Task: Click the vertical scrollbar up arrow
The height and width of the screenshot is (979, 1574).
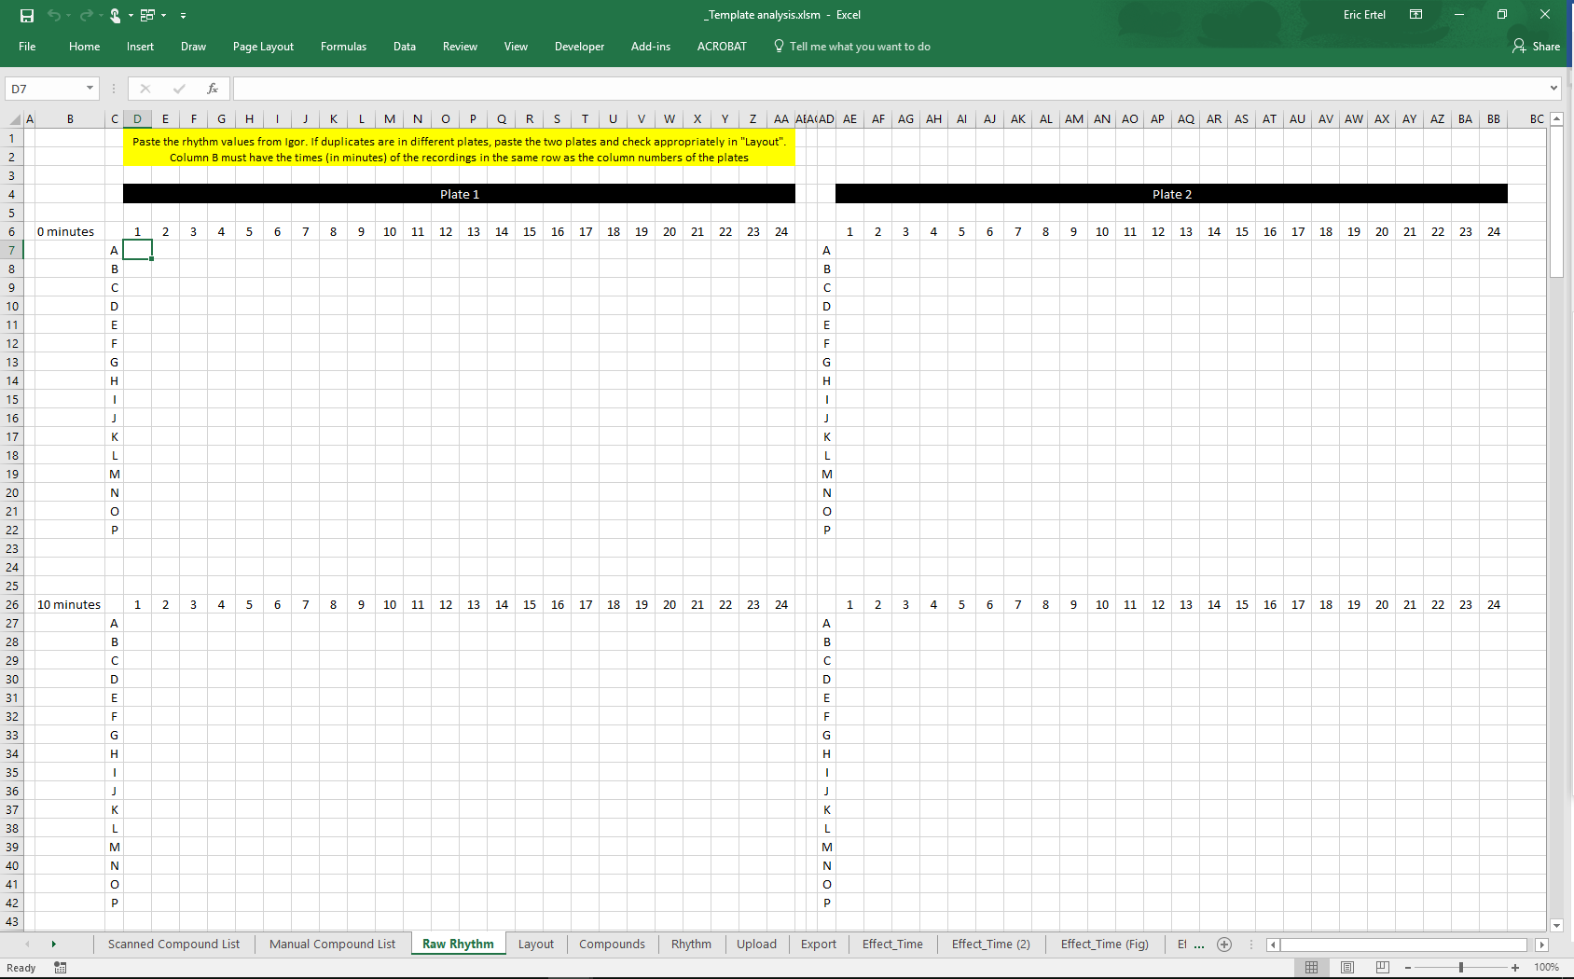Action: click(1556, 119)
